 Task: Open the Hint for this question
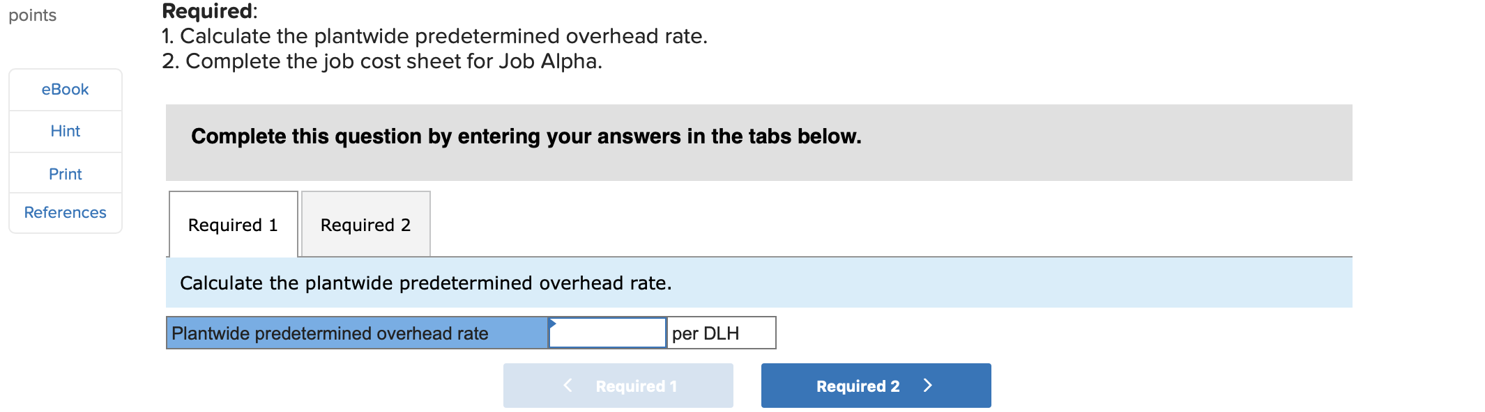click(65, 131)
